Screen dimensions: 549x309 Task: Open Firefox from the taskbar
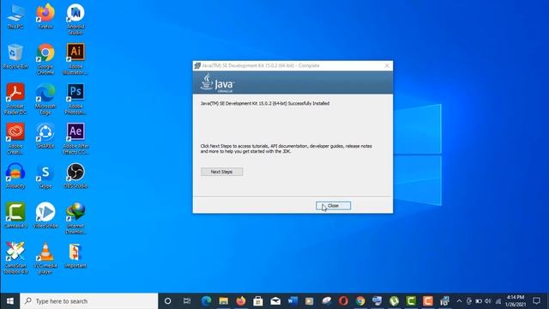(x=241, y=301)
